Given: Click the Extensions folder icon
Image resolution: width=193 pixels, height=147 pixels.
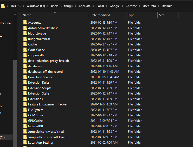Looking at the screenshot, I should coord(25,99).
